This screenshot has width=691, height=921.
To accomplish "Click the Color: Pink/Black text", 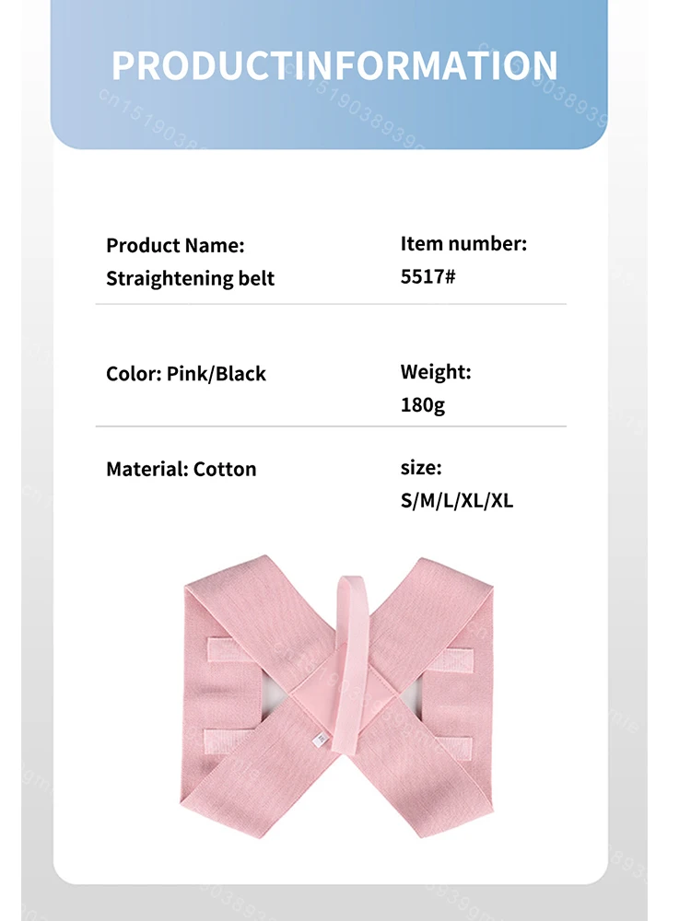I will coord(186,374).
